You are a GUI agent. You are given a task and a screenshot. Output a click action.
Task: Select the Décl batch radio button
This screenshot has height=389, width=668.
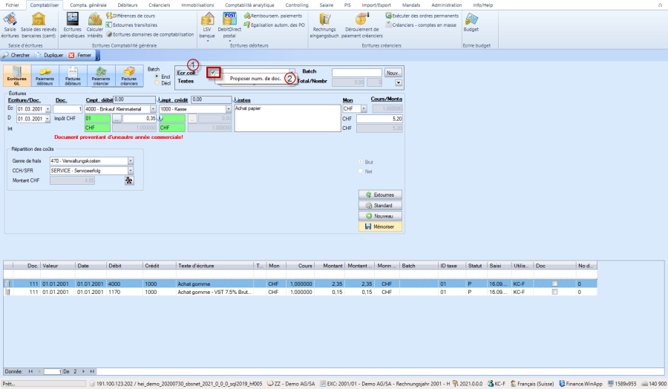point(157,82)
